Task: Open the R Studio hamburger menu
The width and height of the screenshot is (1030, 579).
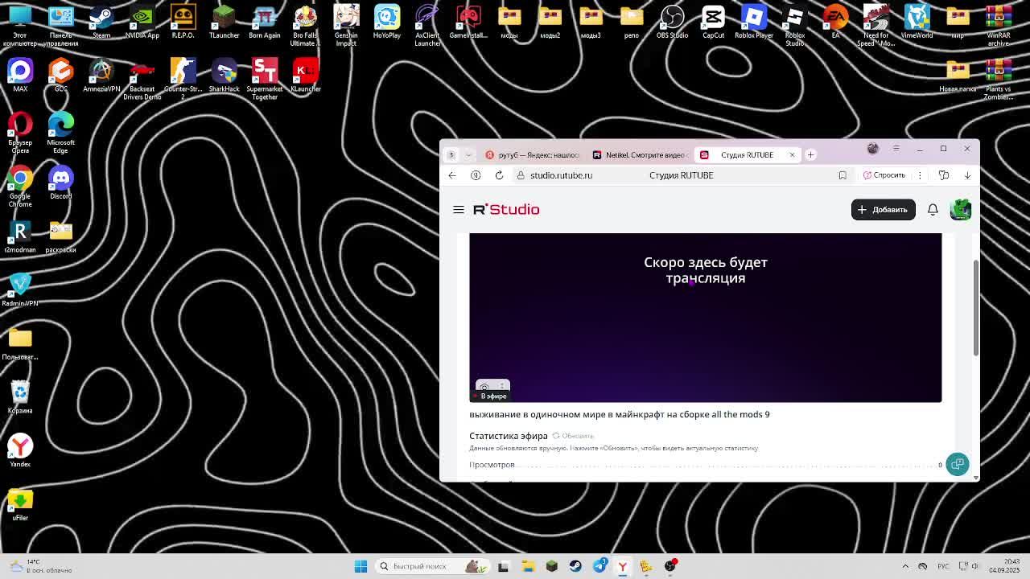Action: (x=459, y=210)
